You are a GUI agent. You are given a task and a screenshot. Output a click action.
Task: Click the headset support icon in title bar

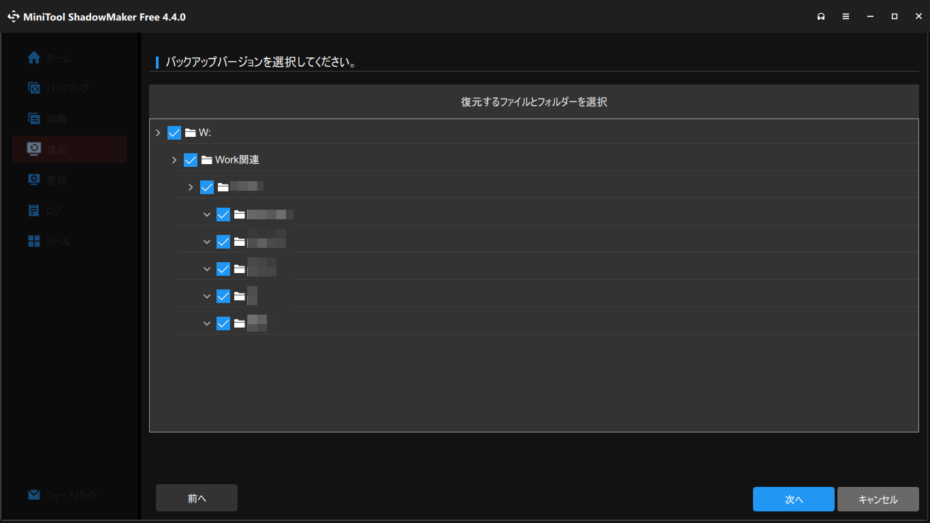(x=821, y=16)
